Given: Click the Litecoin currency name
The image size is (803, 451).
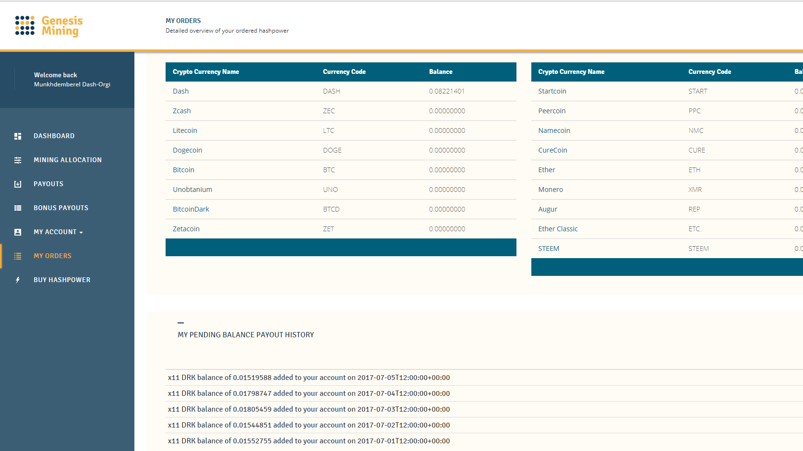Looking at the screenshot, I should (x=185, y=131).
